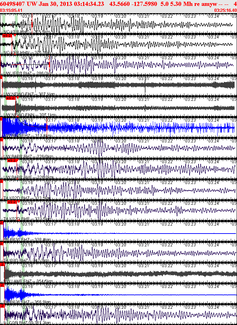Click the 03:23 time tick on UW LANE ENZ trace
Screen dimensions: 237x325
coord(191,265)
